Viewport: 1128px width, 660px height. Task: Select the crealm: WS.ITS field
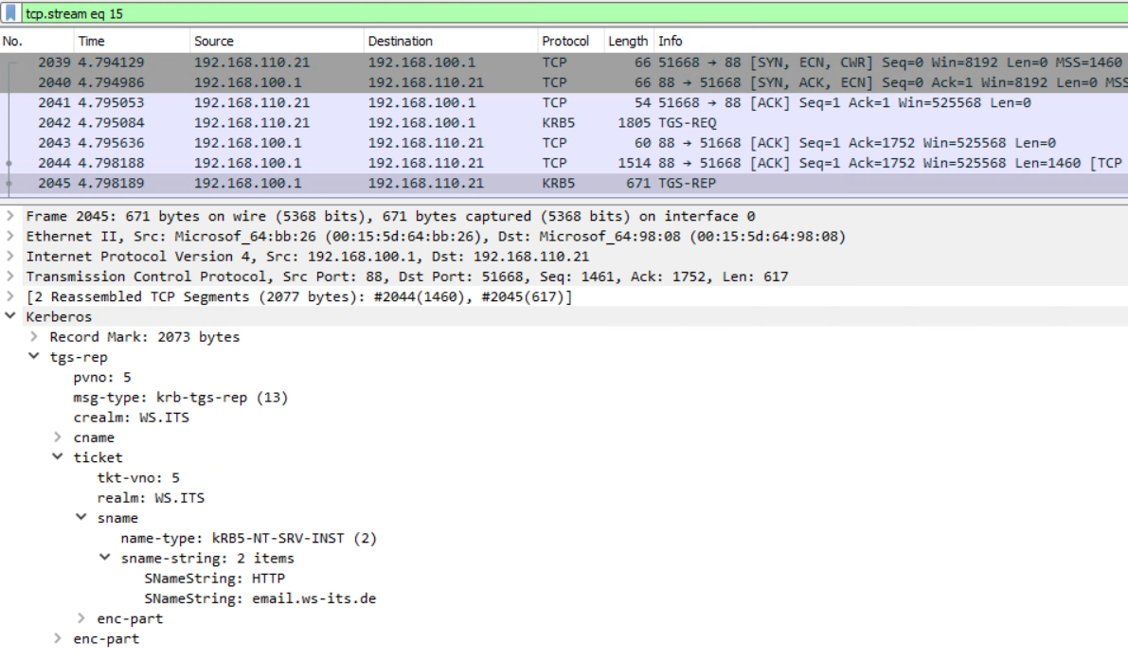coord(131,417)
